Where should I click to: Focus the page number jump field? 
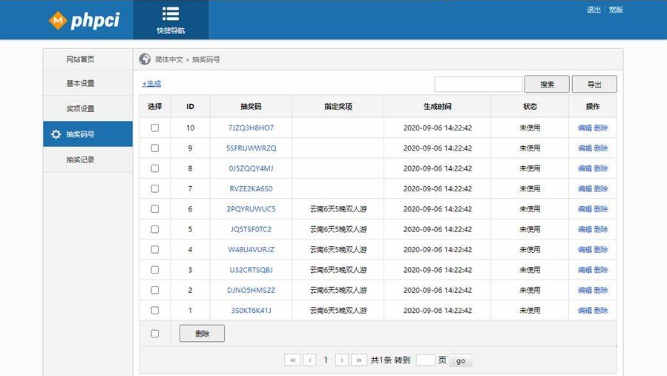(x=425, y=360)
